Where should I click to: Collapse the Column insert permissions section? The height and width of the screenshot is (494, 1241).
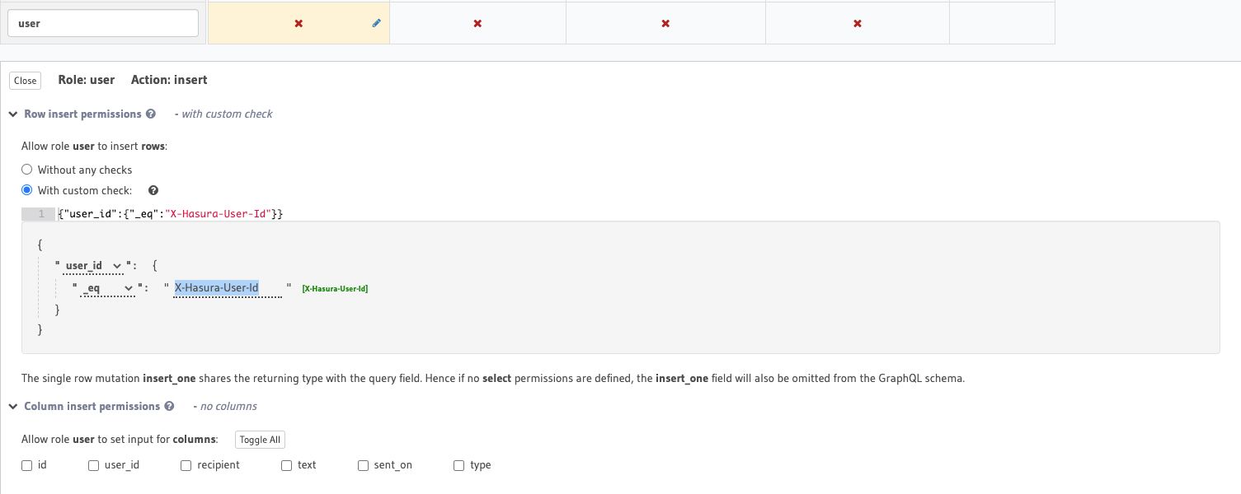[12, 406]
